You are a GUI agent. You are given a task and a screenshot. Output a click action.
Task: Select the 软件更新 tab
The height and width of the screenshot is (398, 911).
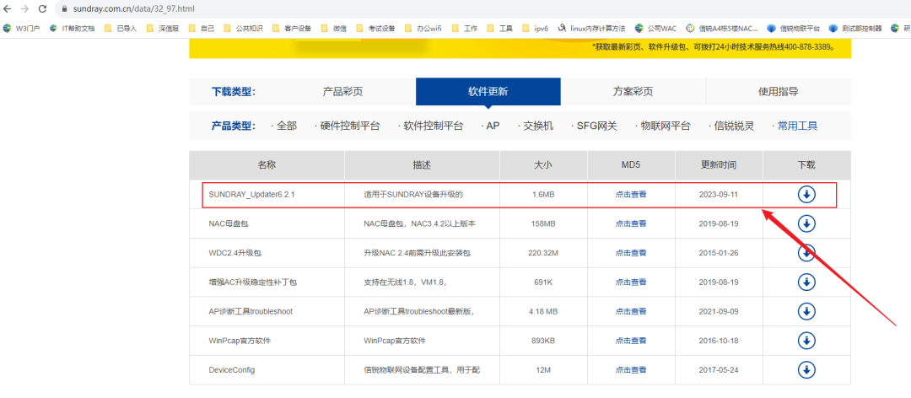[488, 91]
